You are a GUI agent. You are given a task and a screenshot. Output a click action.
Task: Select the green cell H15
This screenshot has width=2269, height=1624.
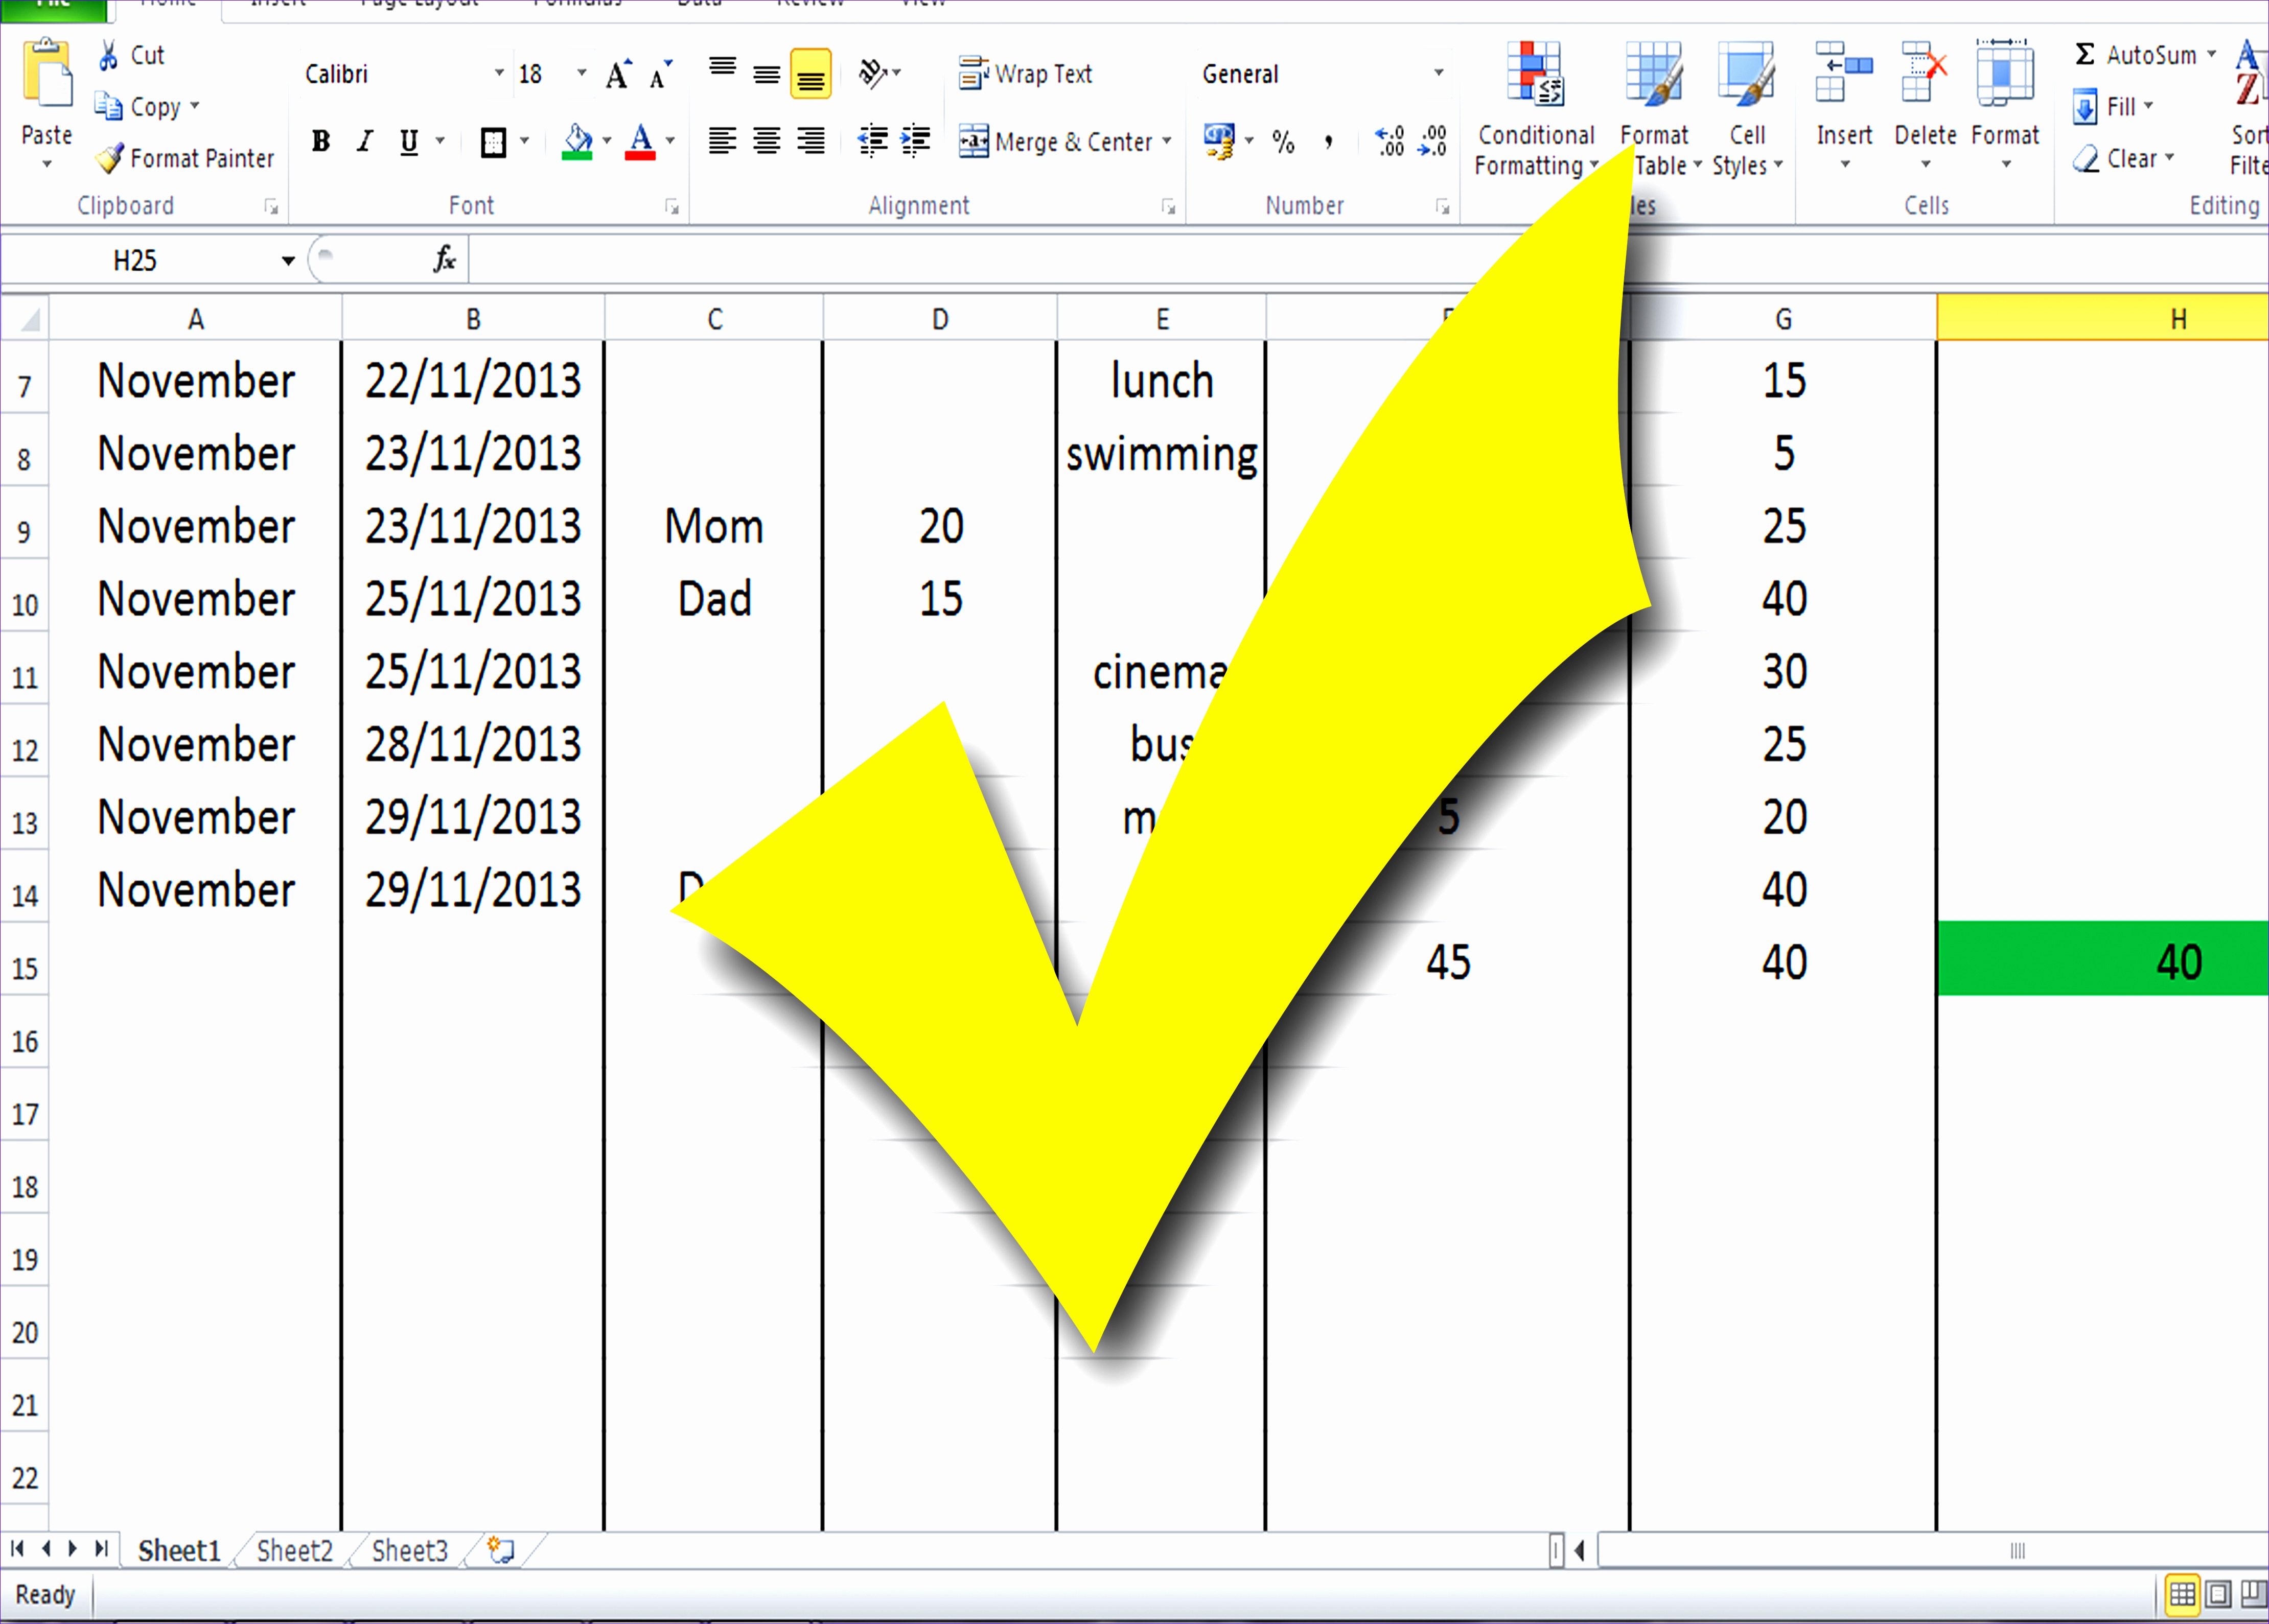[x=2103, y=959]
